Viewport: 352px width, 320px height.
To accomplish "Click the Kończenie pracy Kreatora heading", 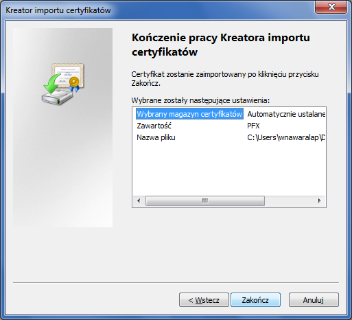I will pos(221,45).
